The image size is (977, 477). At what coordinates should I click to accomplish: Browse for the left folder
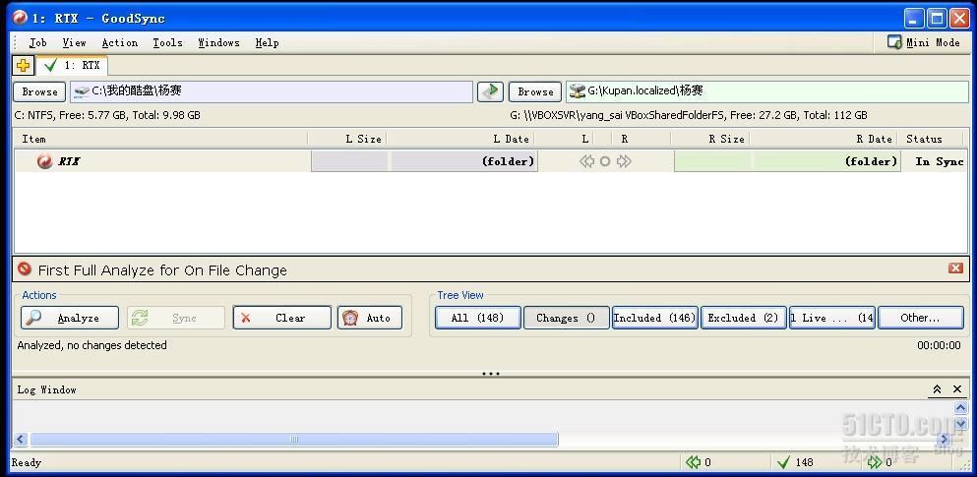40,91
